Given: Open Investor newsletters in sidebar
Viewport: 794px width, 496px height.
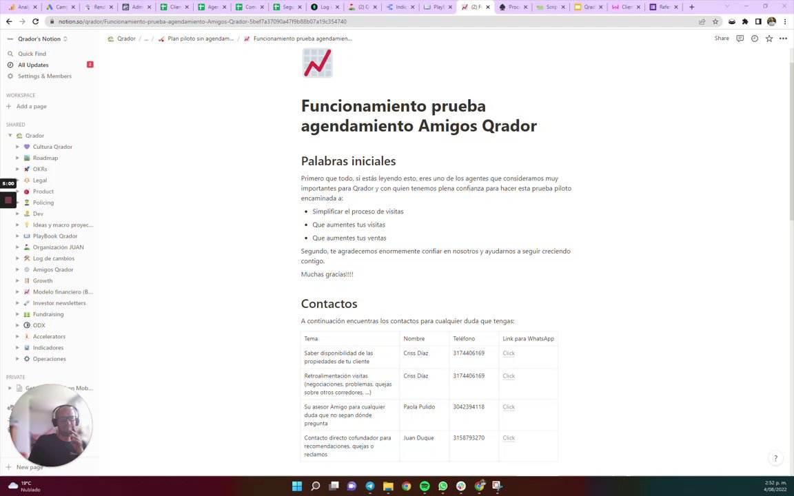Looking at the screenshot, I should coord(59,303).
